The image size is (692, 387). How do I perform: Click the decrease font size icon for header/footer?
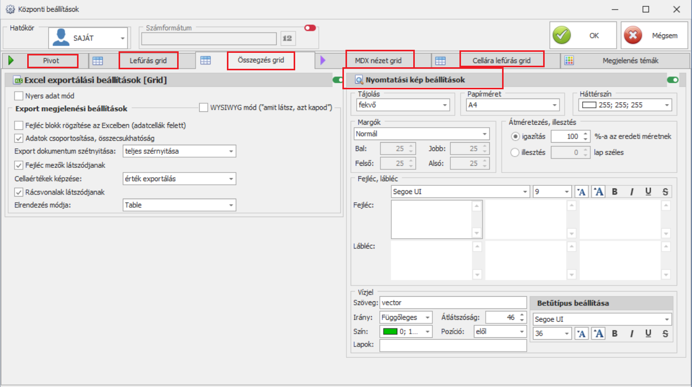(581, 192)
